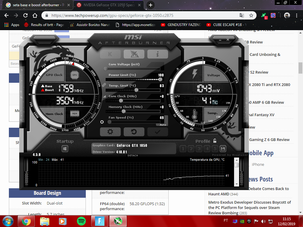
Task: Open the Apps bookmarks shortcut
Action: click(x=12, y=25)
